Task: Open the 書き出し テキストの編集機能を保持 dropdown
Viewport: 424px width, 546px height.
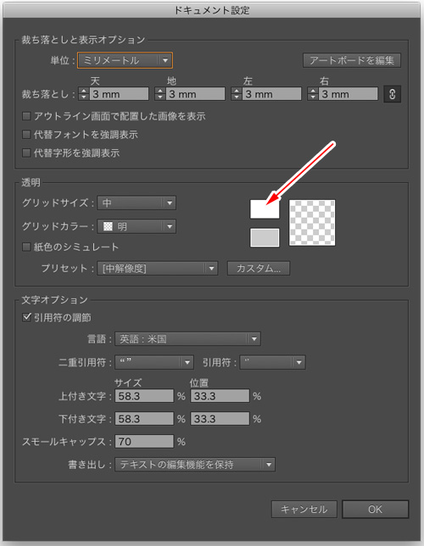Action: (195, 465)
